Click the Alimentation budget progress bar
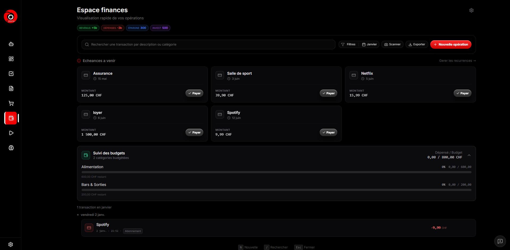The image size is (510, 250). click(276, 172)
